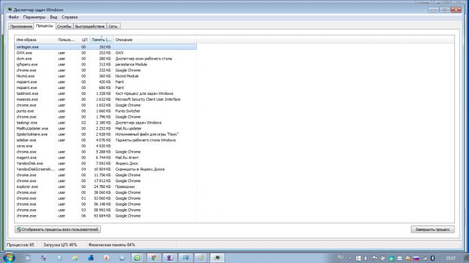
Task: Click the Загрузка ЦП: 40% status text
Action: click(60, 245)
